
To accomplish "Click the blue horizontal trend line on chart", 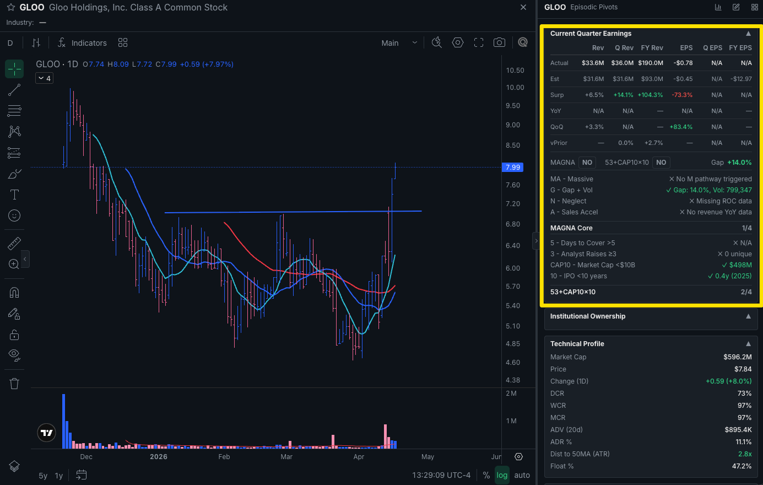I will pyautogui.click(x=293, y=212).
